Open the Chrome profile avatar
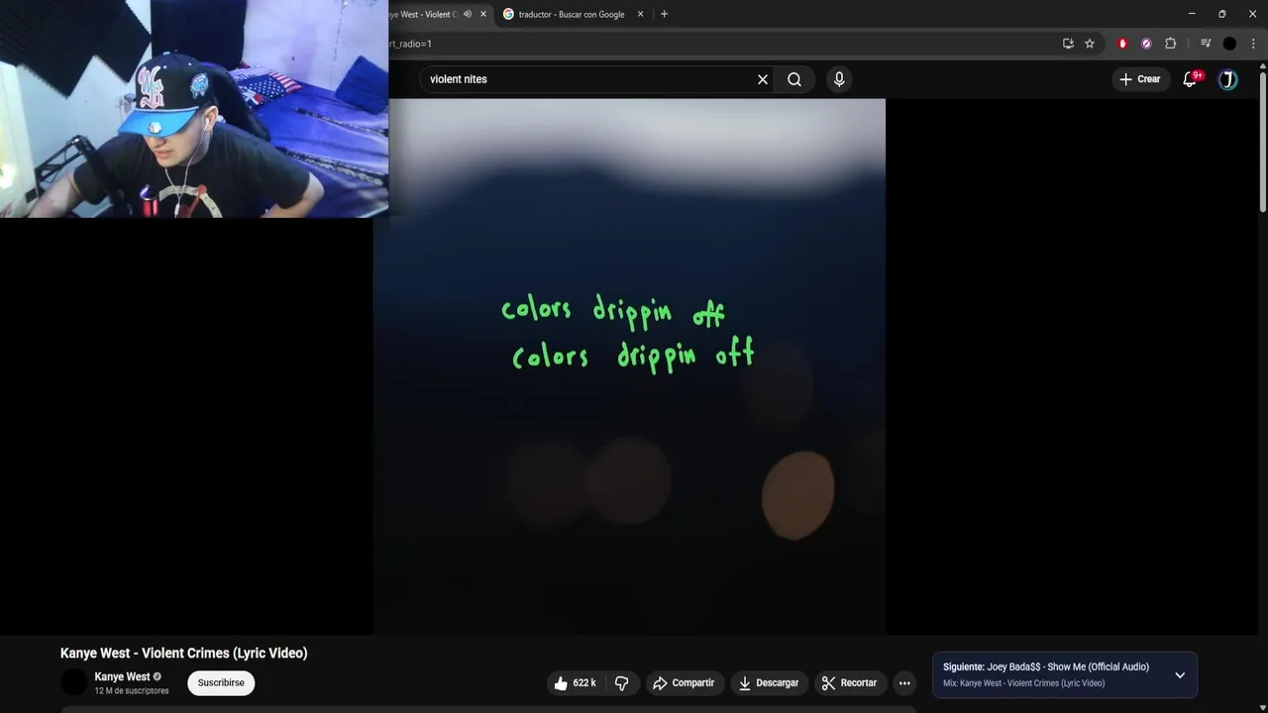 pos(1229,44)
